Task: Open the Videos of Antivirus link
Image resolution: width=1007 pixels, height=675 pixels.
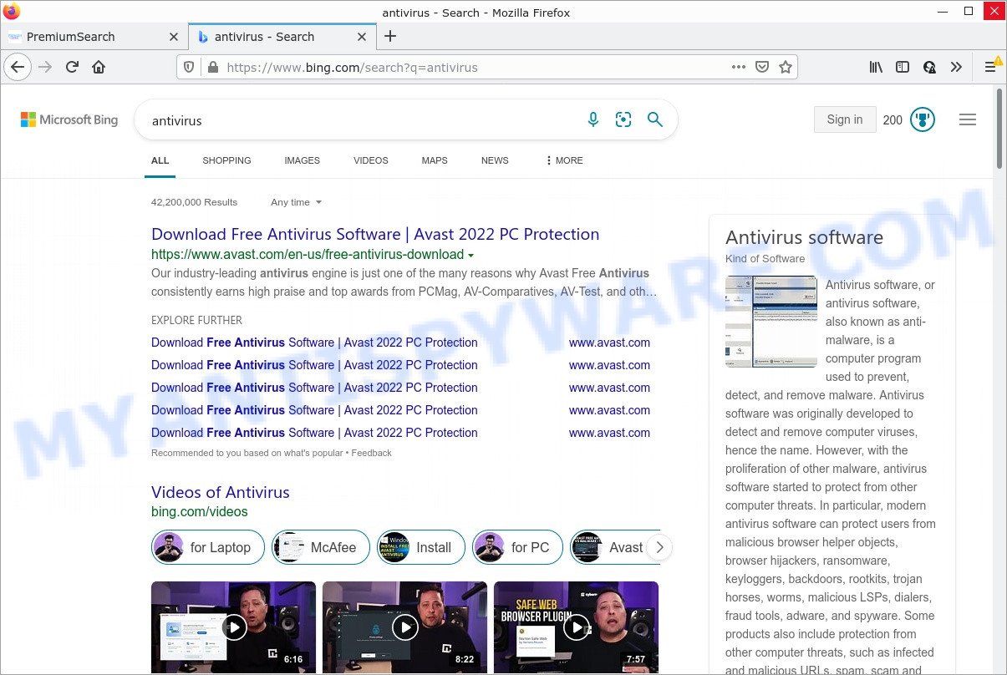Action: (x=221, y=493)
